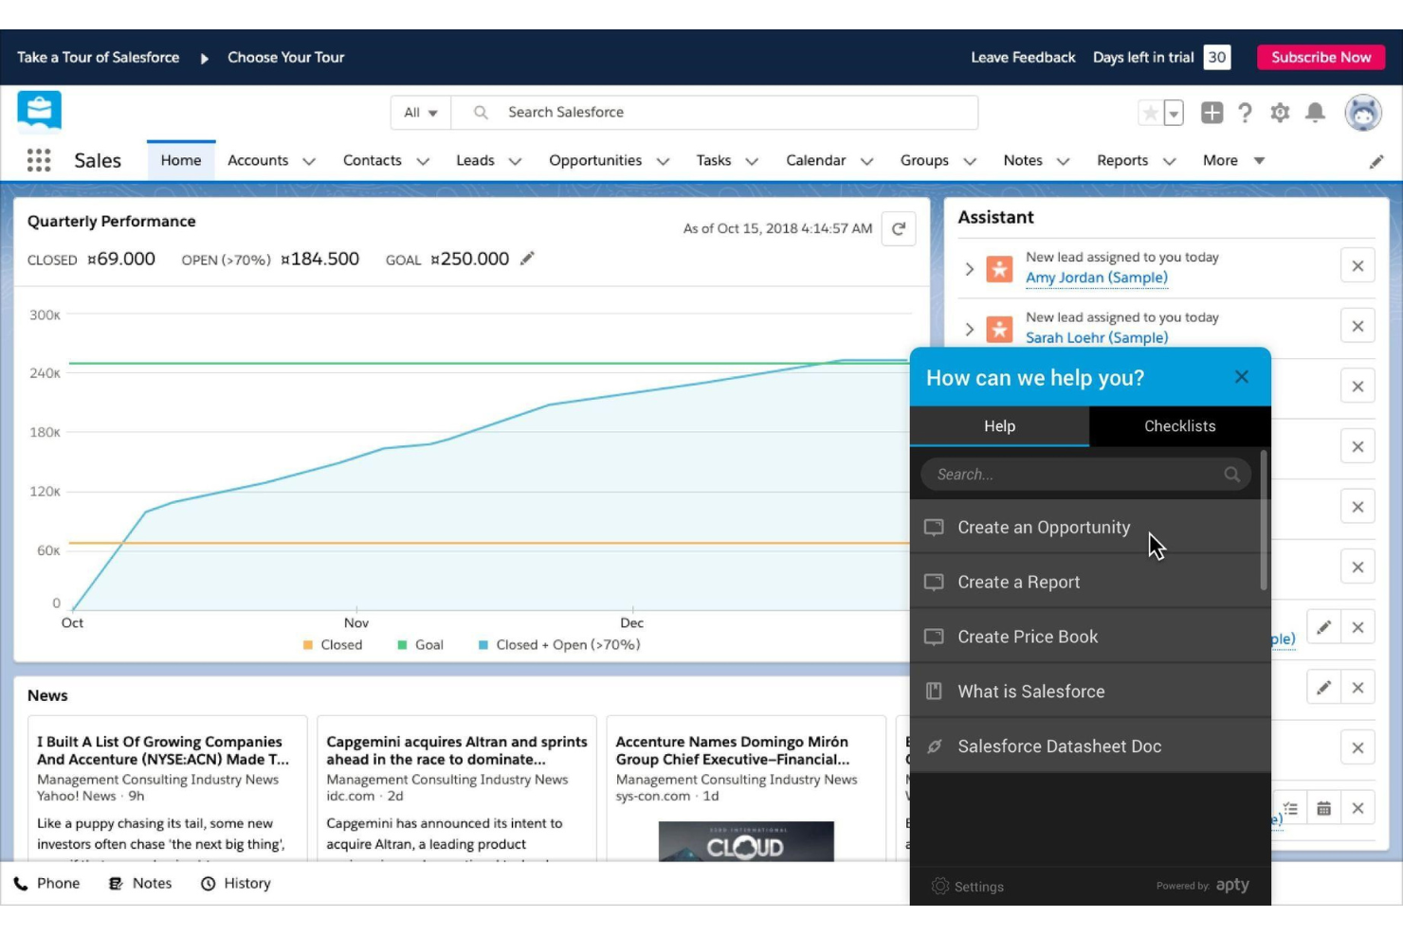The height and width of the screenshot is (935, 1403).
Task: Open the Tasks tab dropdown arrow
Action: (752, 162)
